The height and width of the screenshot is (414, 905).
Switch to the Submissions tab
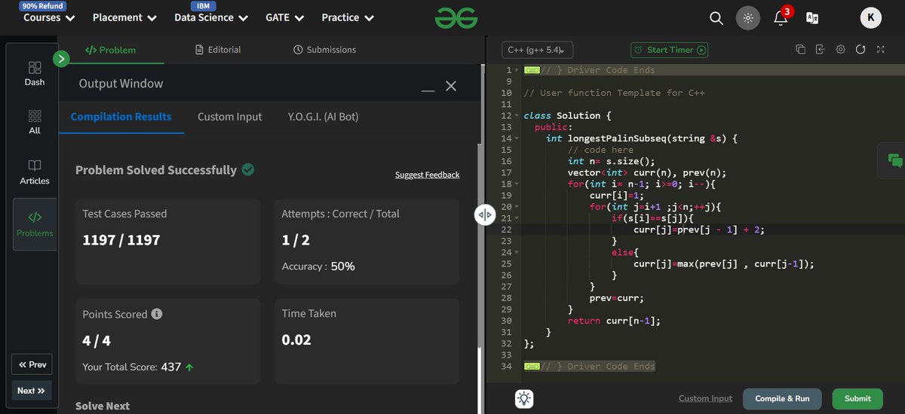[325, 50]
